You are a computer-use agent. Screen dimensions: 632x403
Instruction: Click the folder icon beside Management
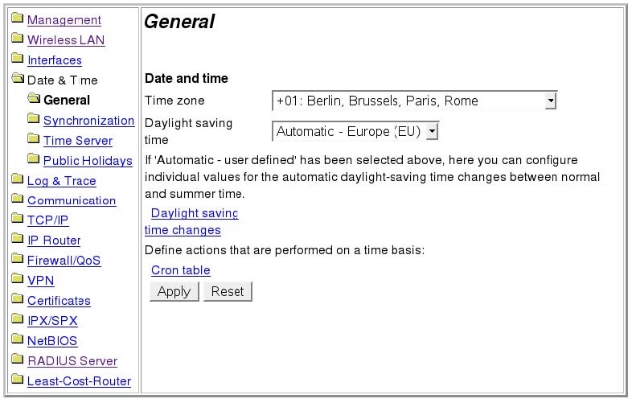(x=18, y=18)
